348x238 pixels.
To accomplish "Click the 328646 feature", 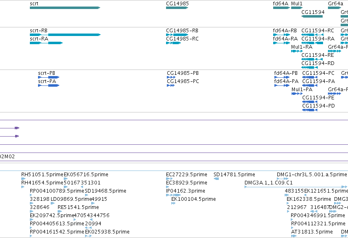I will [x=31, y=211].
